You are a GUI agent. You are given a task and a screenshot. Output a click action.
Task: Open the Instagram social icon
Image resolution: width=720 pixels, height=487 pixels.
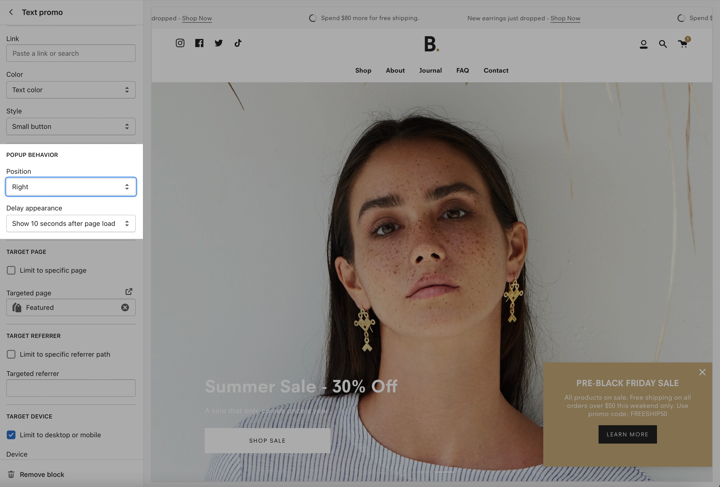[x=180, y=43]
